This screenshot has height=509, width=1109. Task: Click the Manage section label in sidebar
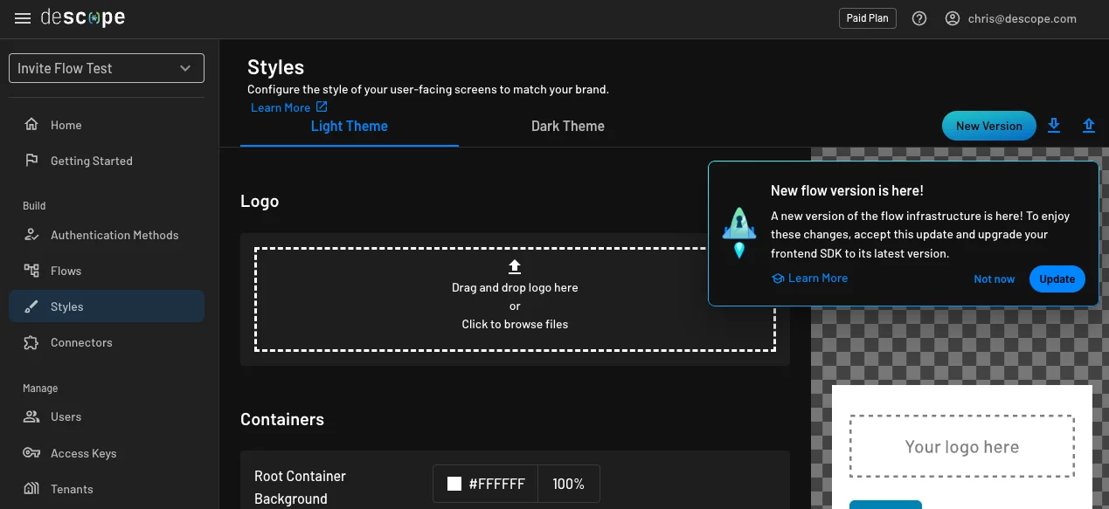pos(40,389)
